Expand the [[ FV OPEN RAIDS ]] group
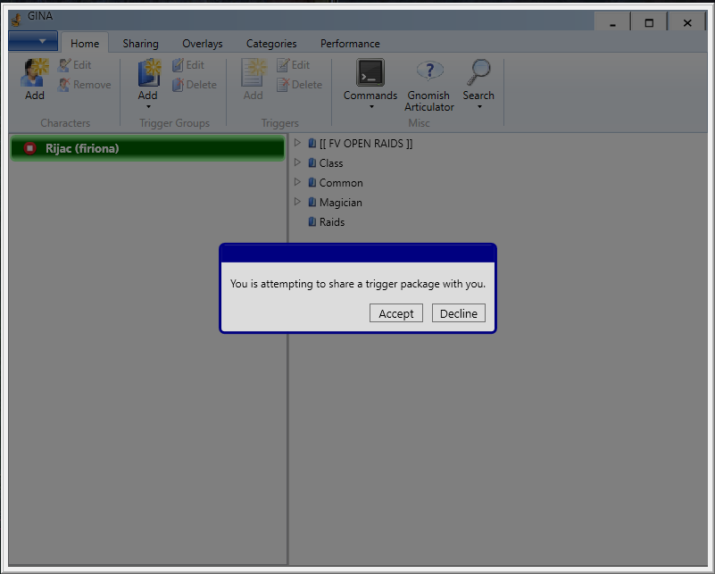This screenshot has height=574, width=715. (x=297, y=143)
